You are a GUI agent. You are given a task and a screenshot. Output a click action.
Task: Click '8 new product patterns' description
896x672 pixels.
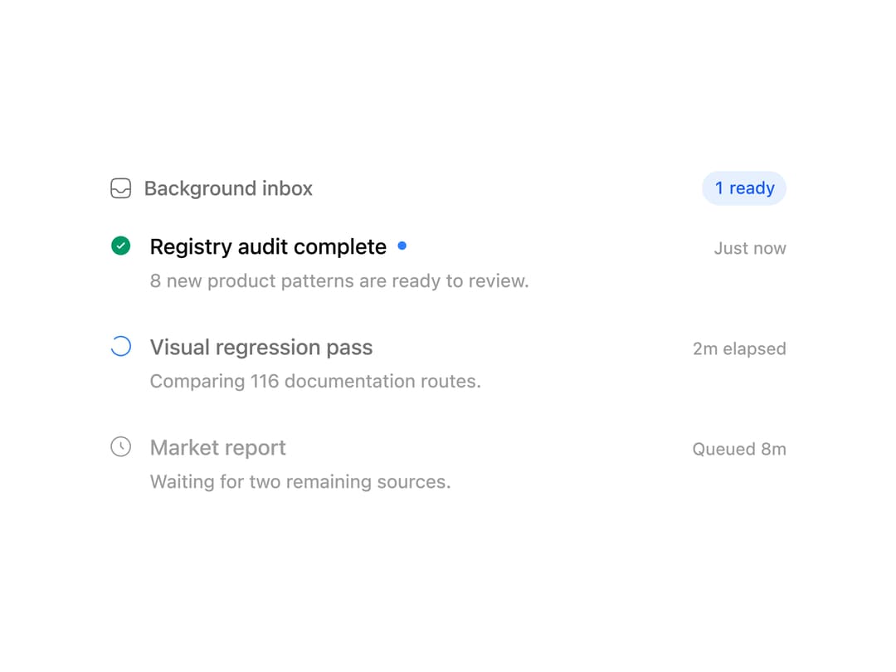(x=339, y=281)
